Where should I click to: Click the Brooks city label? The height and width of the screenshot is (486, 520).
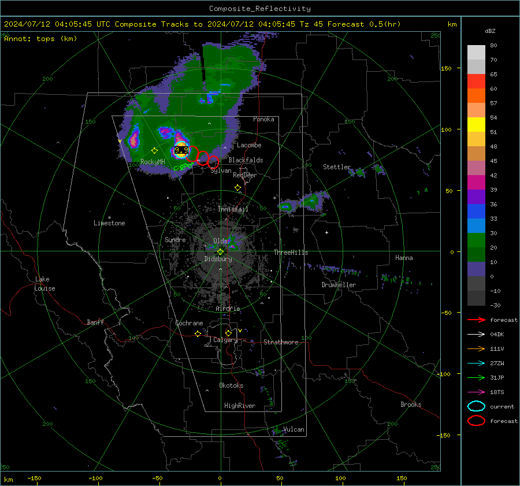click(411, 405)
